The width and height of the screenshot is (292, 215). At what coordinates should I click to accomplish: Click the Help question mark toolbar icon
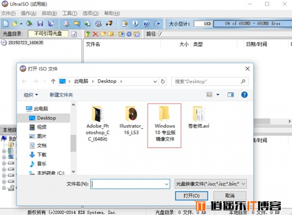146,24
